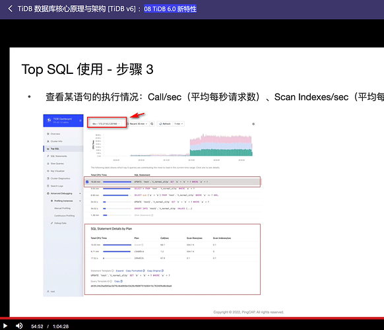
Task: Click the highlighted lesson title 08 TiDB 6.0
Action: pyautogui.click(x=170, y=9)
